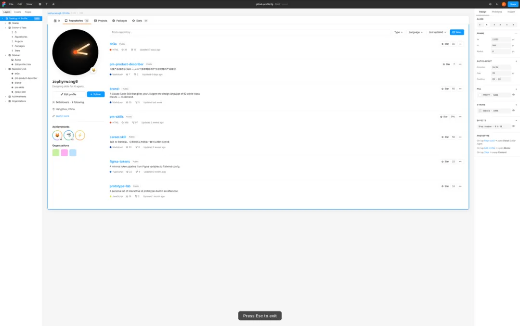Open the File menu
520x326 pixels.
[x=11, y=4]
